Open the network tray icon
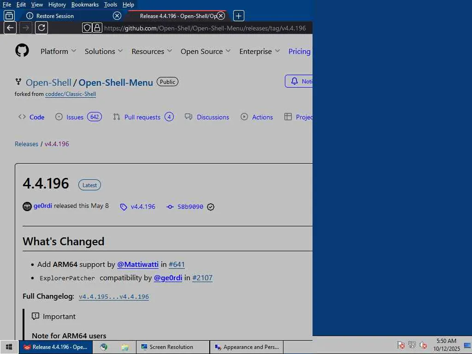Screen dimensions: 472x354 coord(412,345)
